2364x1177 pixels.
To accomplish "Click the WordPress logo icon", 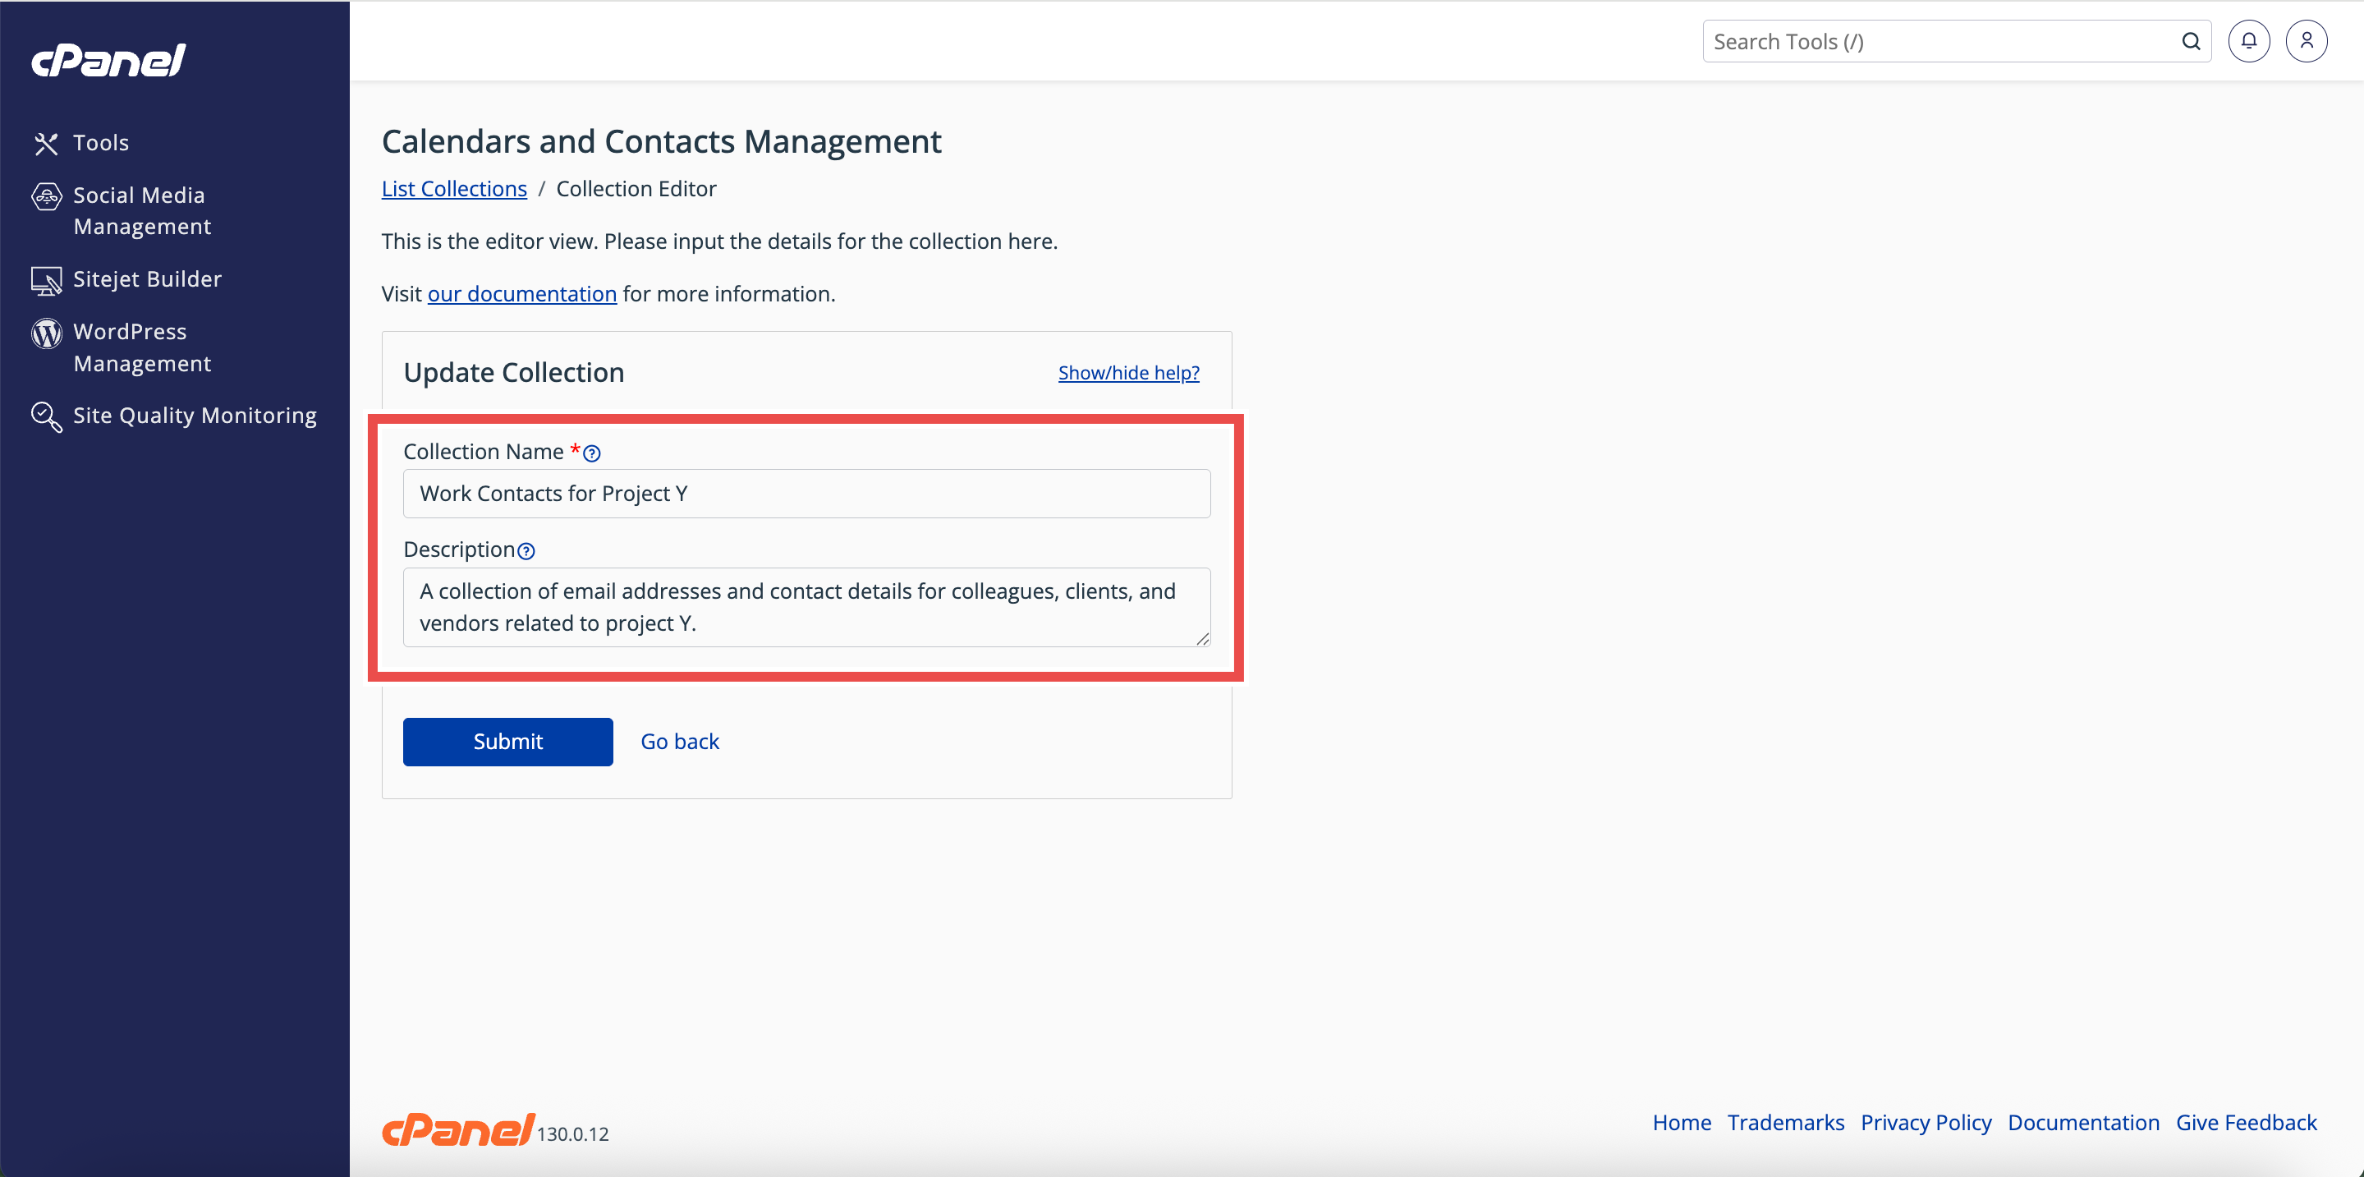I will pos(46,333).
